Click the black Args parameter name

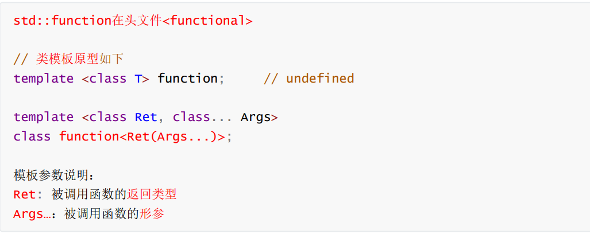pos(256,118)
